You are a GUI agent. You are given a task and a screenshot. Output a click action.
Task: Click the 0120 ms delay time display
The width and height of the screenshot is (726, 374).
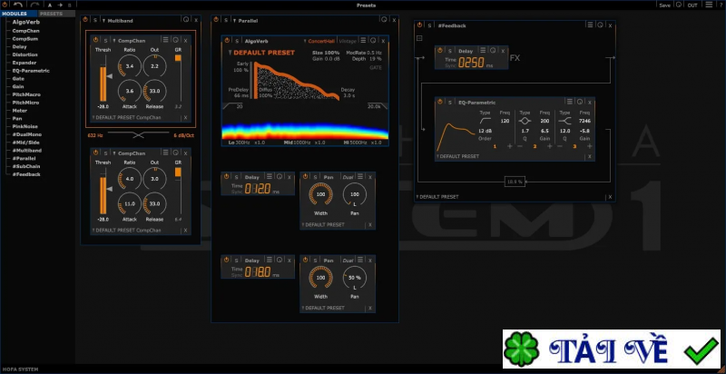pyautogui.click(x=258, y=188)
